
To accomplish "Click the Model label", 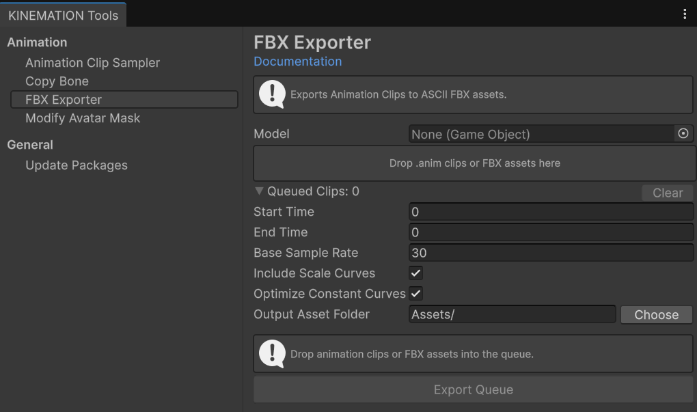I will click(271, 134).
